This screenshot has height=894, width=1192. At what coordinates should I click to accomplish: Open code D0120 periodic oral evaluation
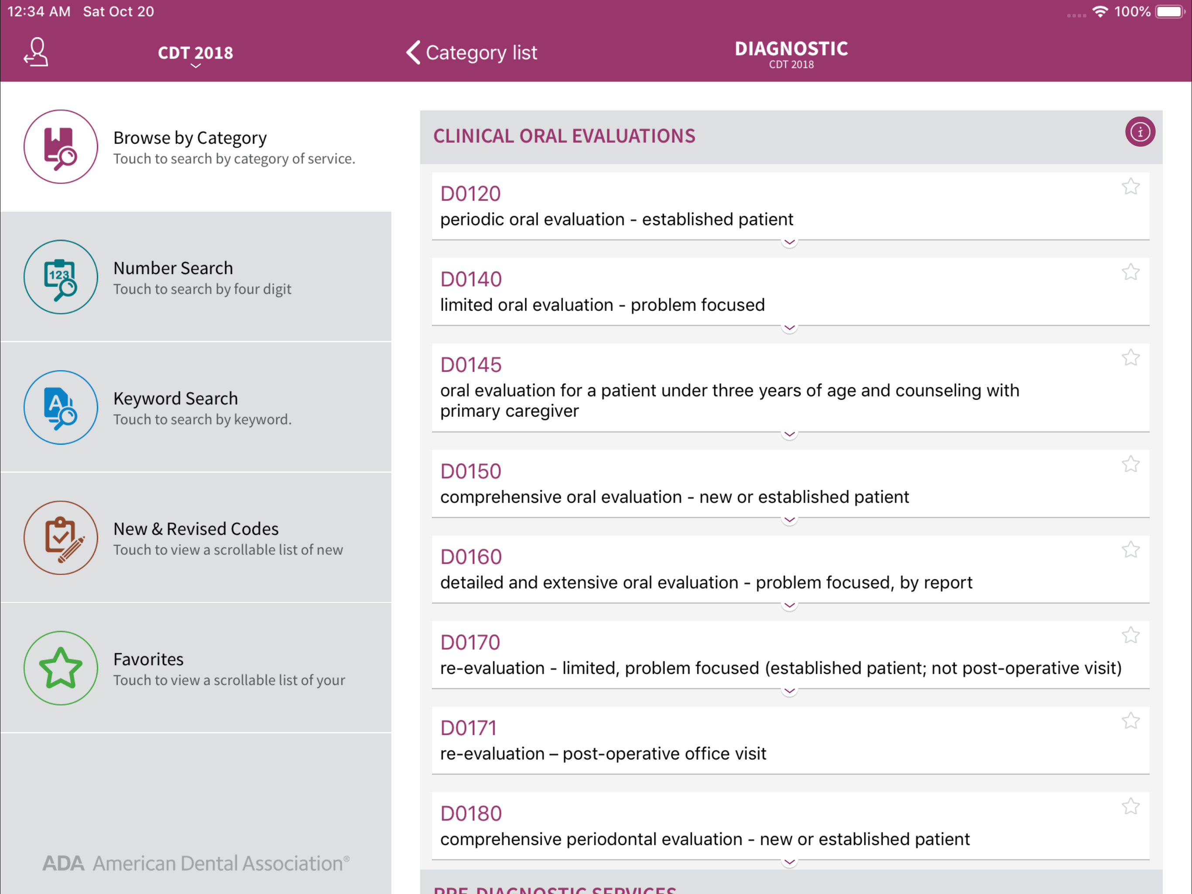click(791, 206)
